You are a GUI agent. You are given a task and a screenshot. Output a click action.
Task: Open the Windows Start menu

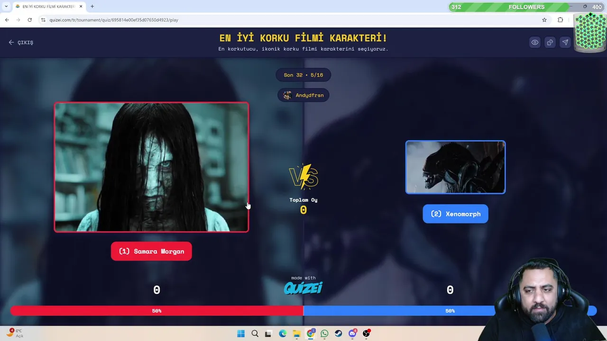pyautogui.click(x=241, y=333)
